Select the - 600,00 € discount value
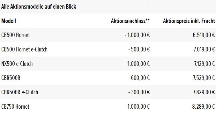 click(139, 78)
